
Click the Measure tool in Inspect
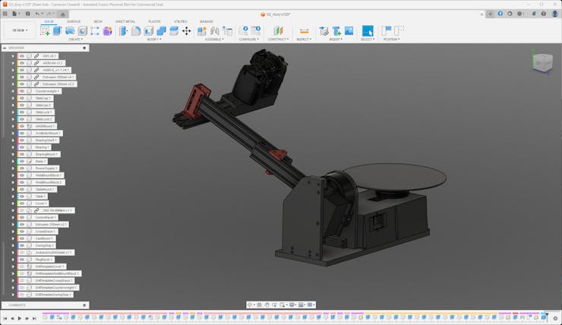click(x=304, y=31)
